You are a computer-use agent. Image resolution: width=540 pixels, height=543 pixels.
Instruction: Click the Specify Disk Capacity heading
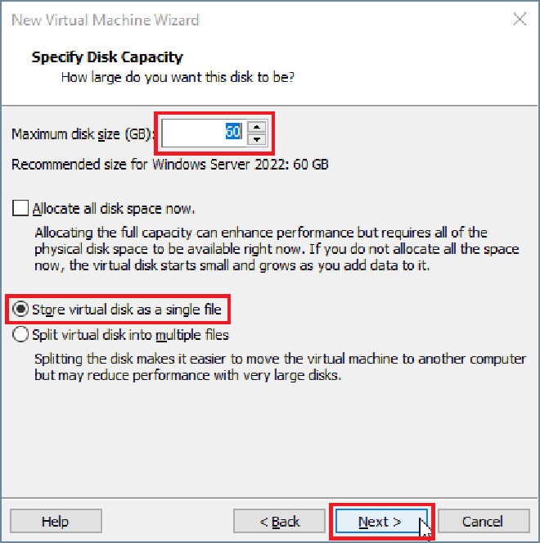[107, 57]
